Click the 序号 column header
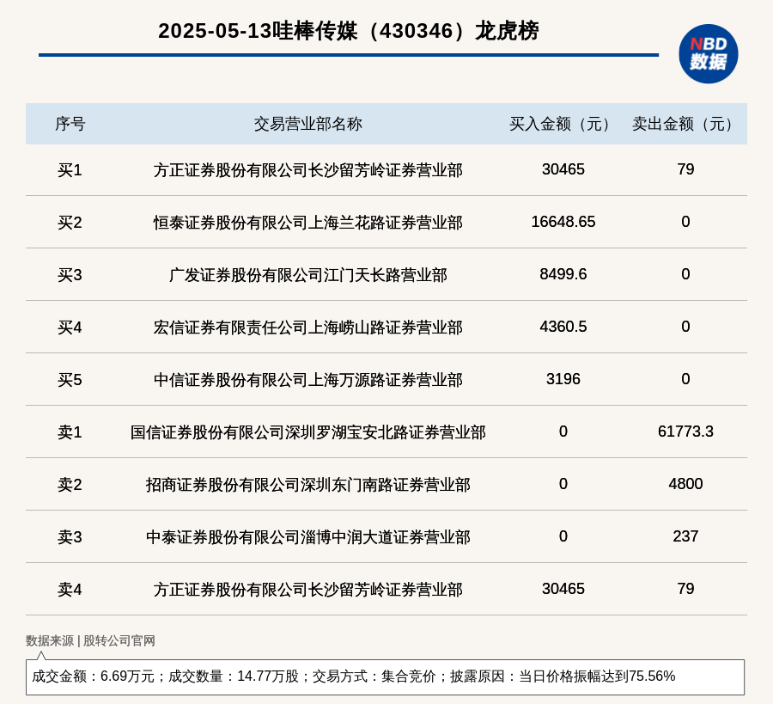The width and height of the screenshot is (773, 704). point(70,124)
